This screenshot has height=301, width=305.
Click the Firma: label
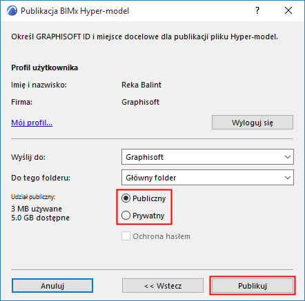pyautogui.click(x=21, y=102)
